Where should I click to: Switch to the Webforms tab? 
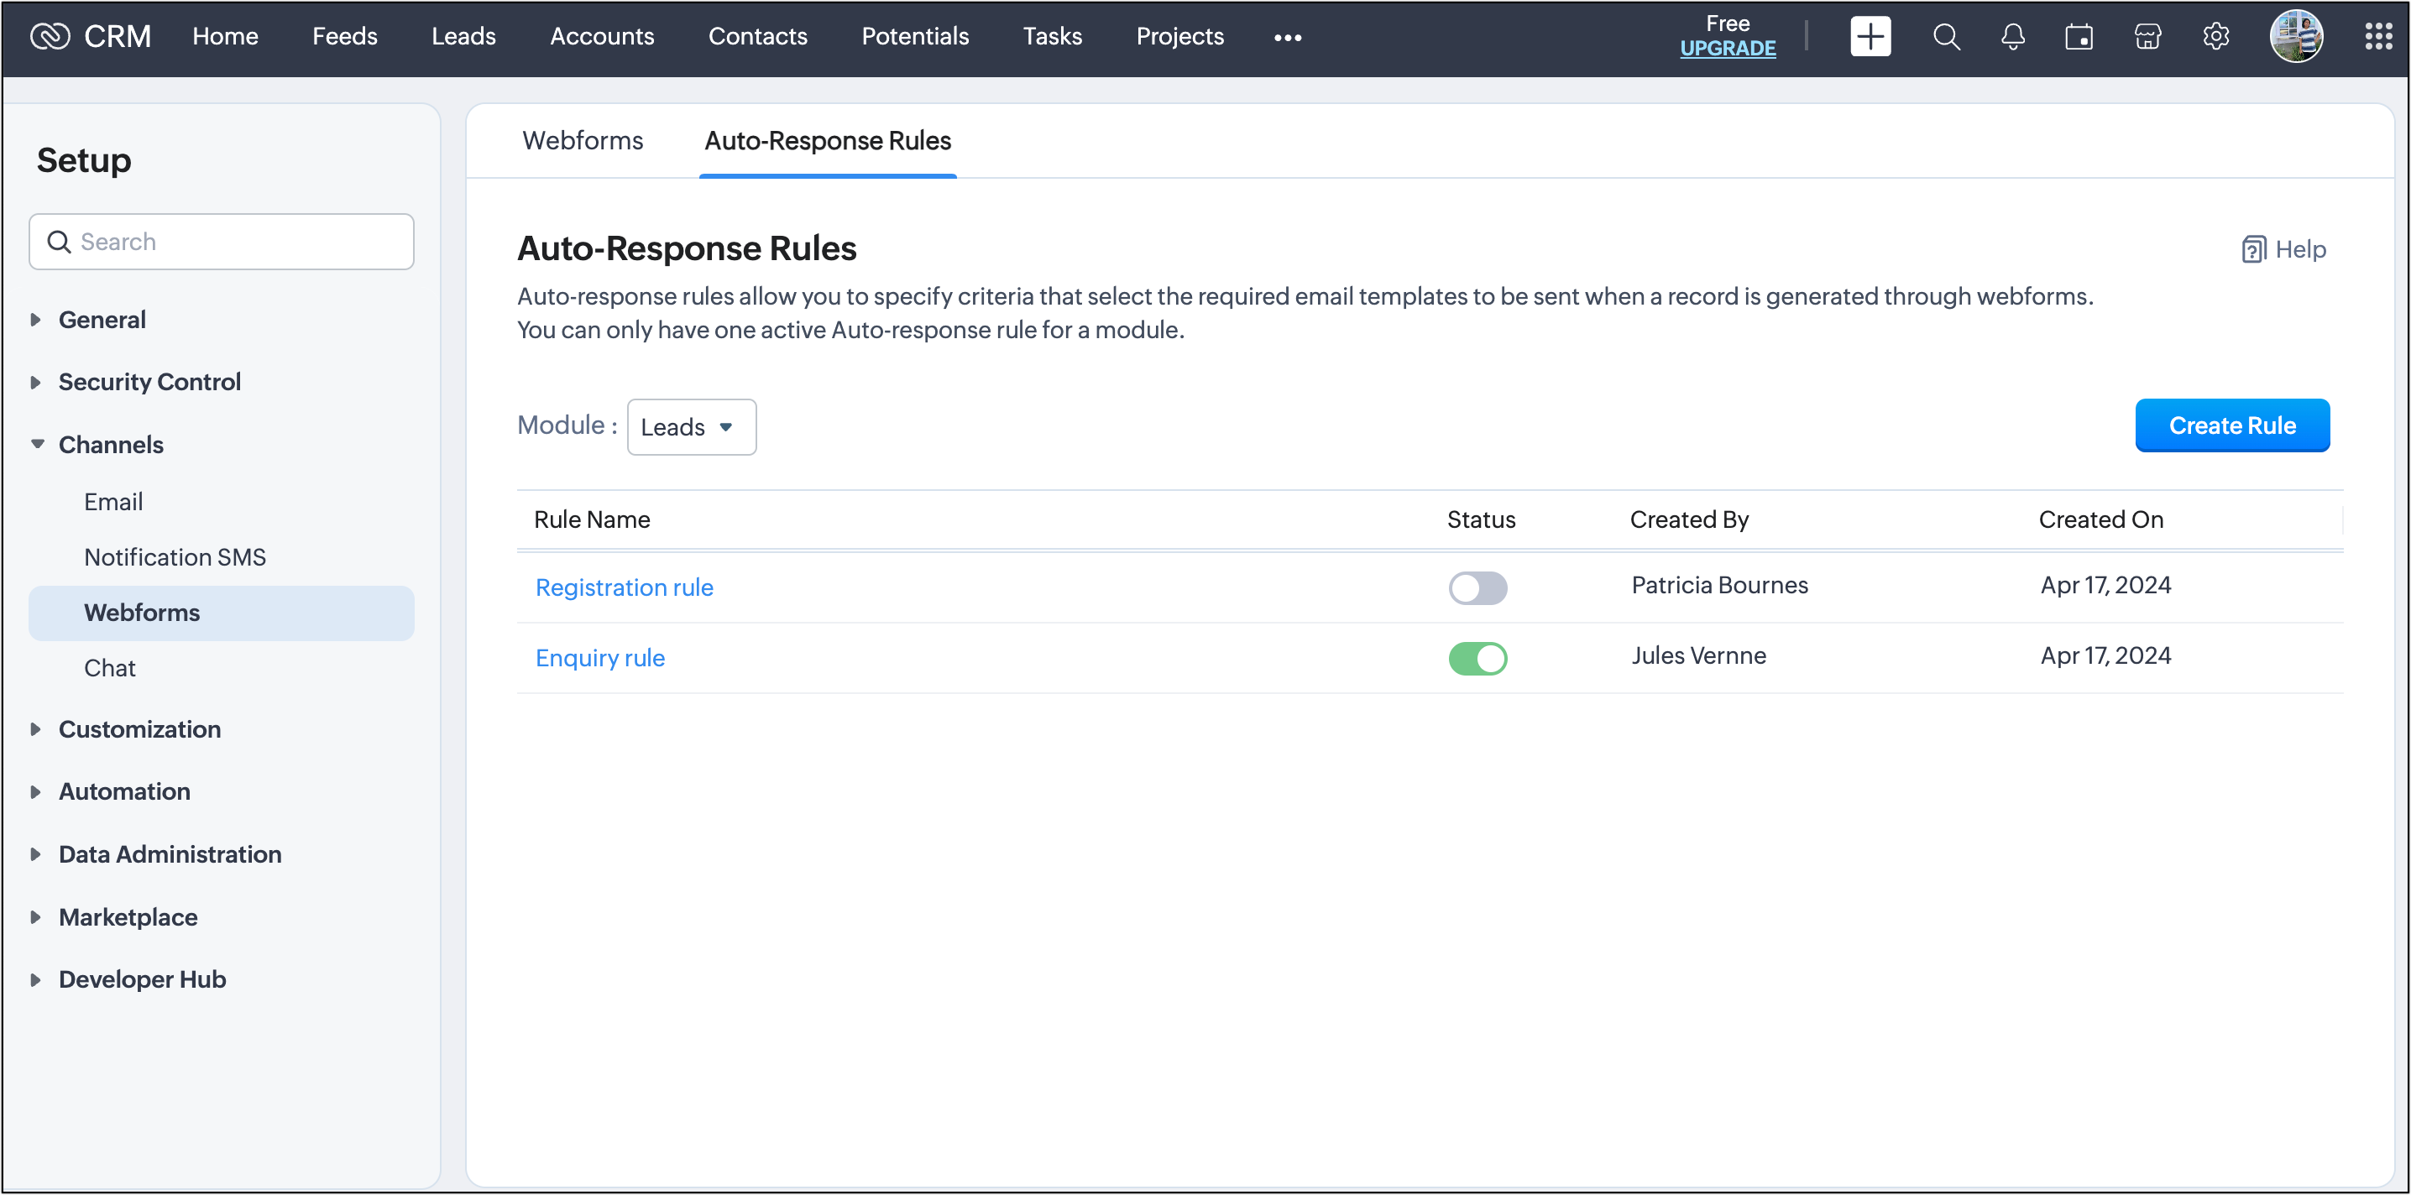582,140
